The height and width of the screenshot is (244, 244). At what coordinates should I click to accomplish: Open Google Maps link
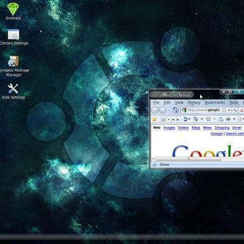[x=196, y=127]
